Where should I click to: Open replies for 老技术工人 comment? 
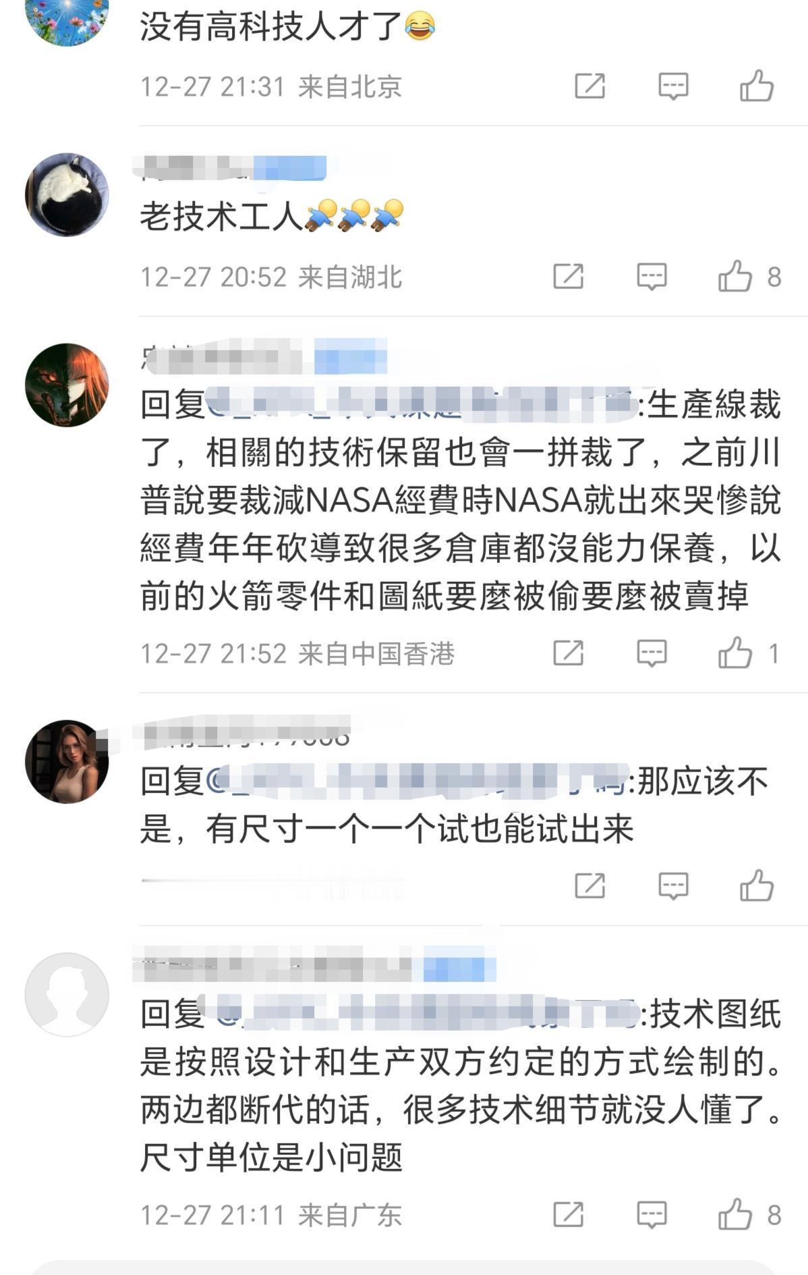(x=652, y=276)
